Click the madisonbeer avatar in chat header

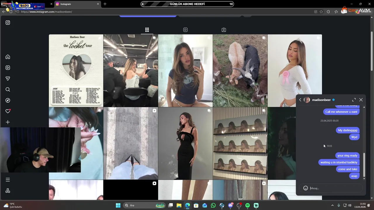point(307,100)
